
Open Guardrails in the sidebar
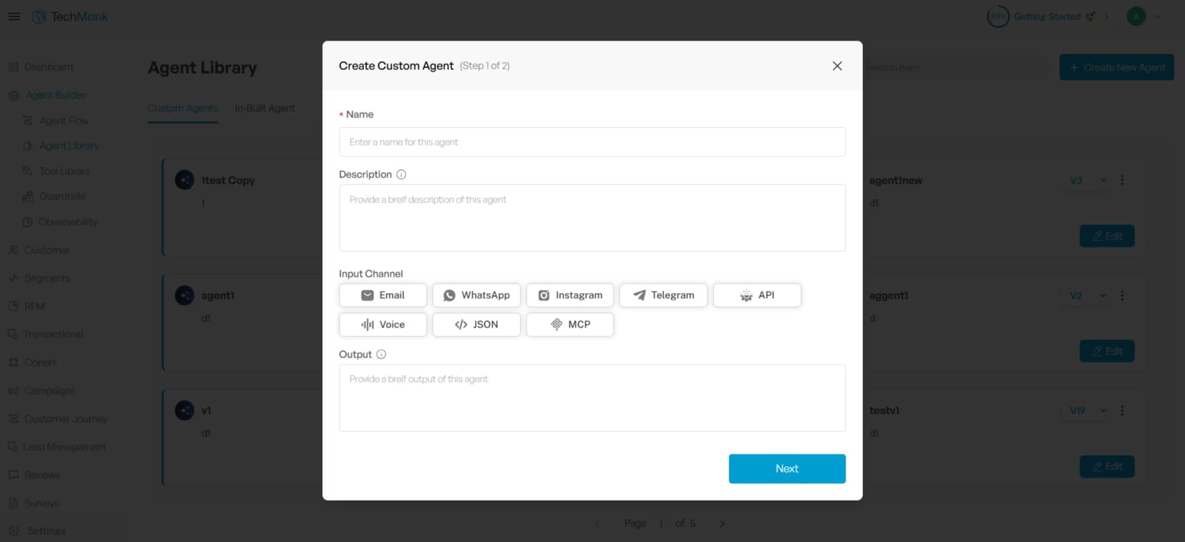(x=54, y=196)
